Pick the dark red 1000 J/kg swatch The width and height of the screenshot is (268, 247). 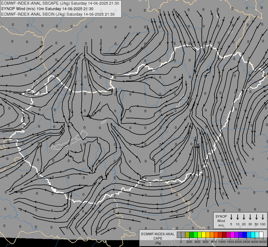[224, 235]
